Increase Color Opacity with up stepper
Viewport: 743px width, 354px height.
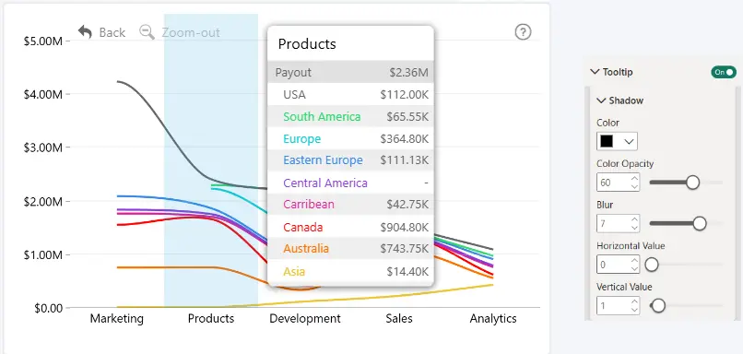pos(634,178)
